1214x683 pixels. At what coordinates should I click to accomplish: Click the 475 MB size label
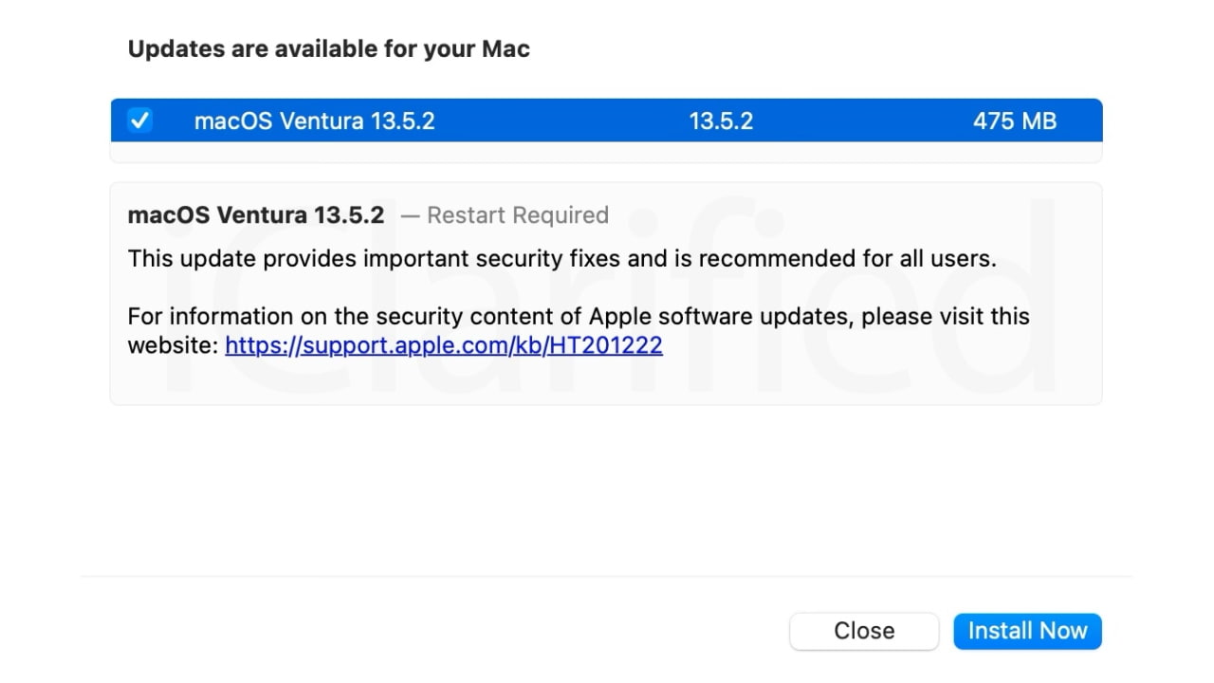[x=1014, y=120]
